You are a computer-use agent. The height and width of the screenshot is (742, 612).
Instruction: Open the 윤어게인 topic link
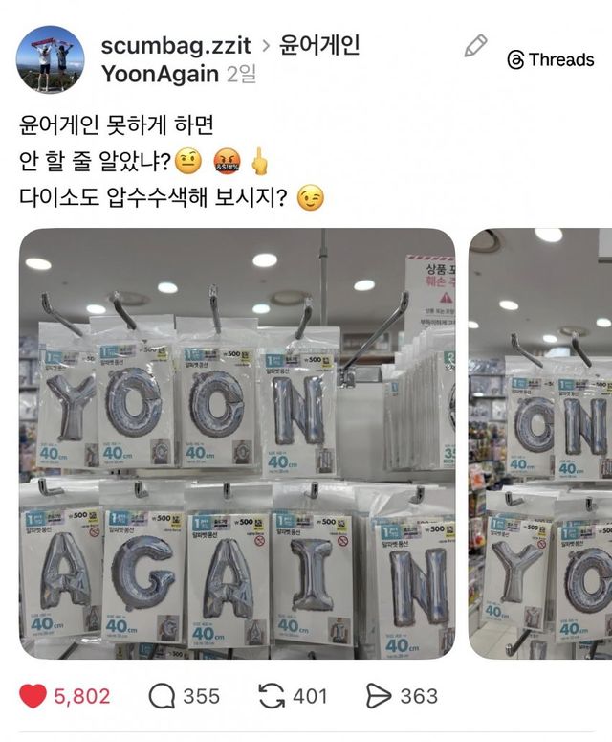(319, 45)
